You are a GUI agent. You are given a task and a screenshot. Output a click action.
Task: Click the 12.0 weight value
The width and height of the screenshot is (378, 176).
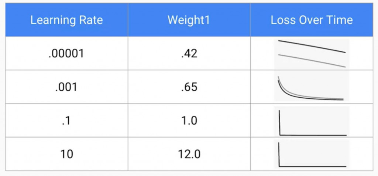189,154
